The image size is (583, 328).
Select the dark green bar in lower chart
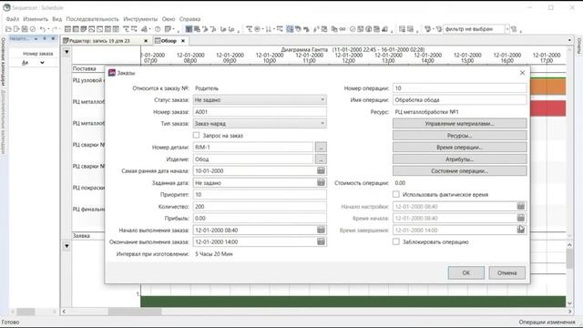[353, 302]
